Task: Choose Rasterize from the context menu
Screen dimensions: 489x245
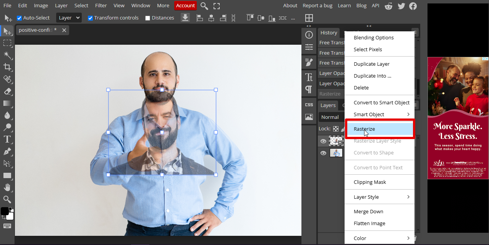Action: point(380,129)
